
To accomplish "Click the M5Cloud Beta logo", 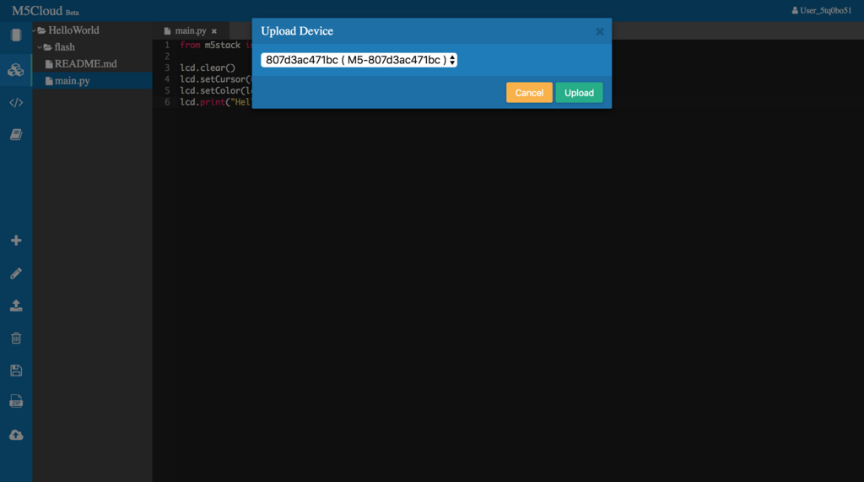I will click(46, 11).
